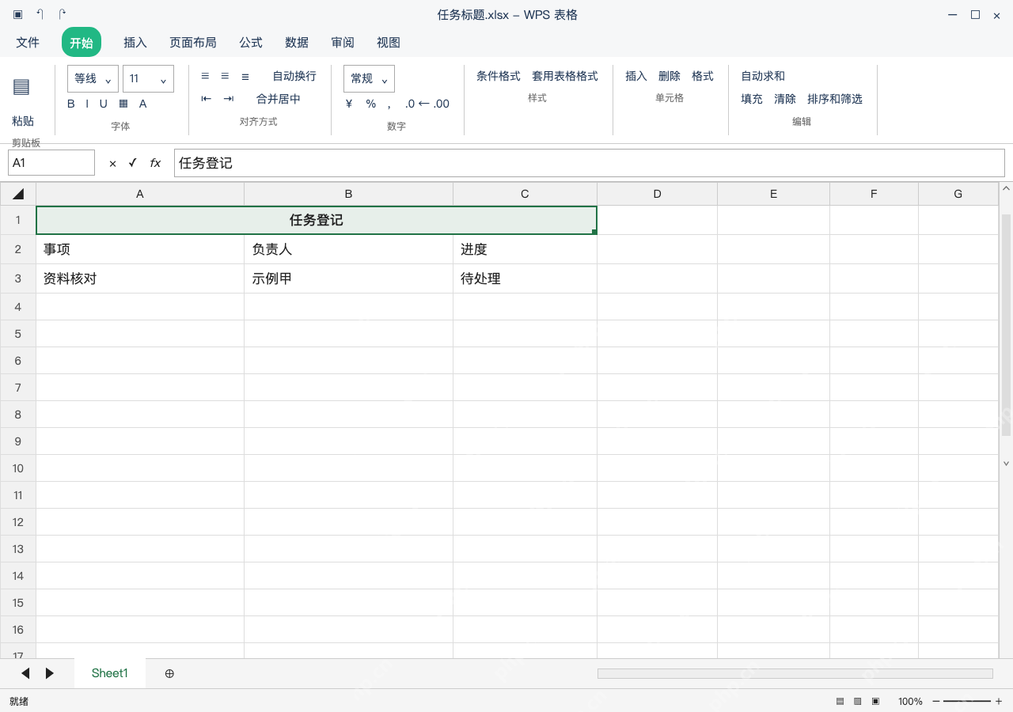Open the 常规 number format dropdown
Image resolution: width=1013 pixels, height=712 pixels.
point(369,78)
